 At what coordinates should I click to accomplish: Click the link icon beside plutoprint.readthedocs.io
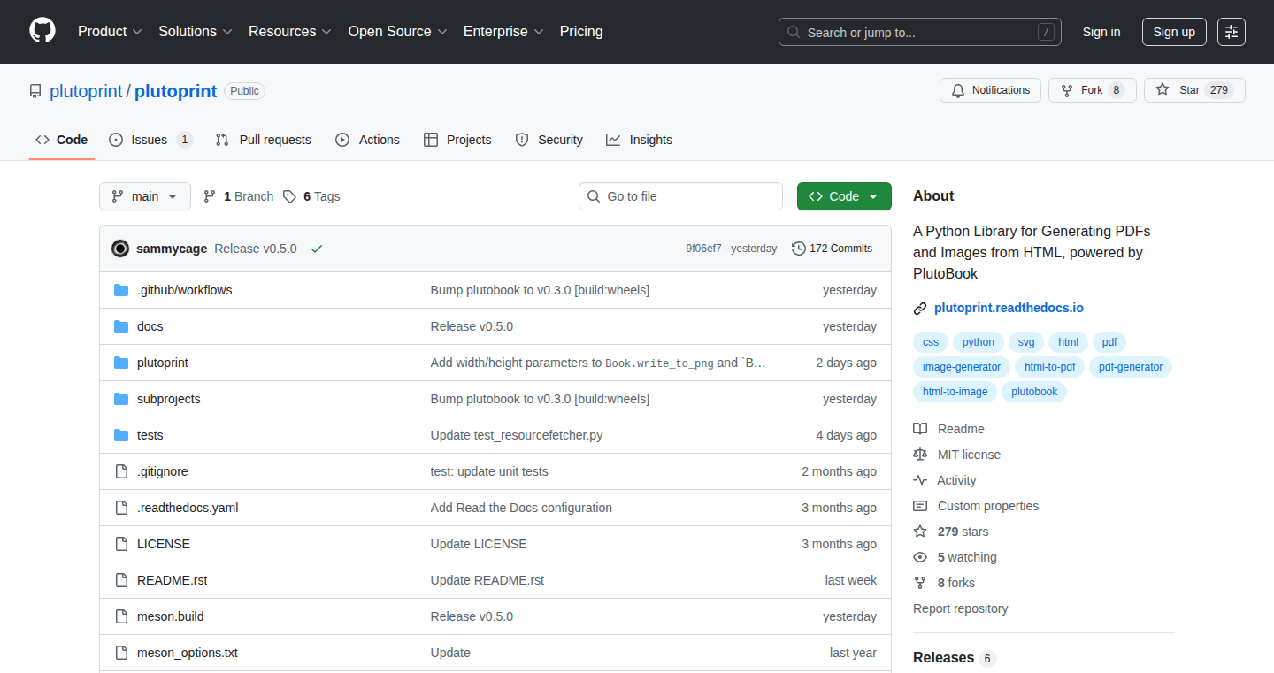(x=920, y=309)
